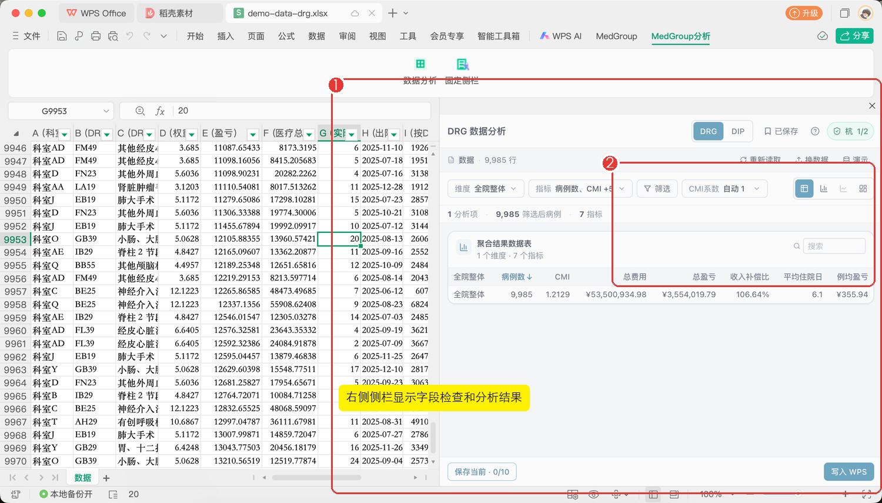Open the G9953 name box dropdown

(x=106, y=111)
